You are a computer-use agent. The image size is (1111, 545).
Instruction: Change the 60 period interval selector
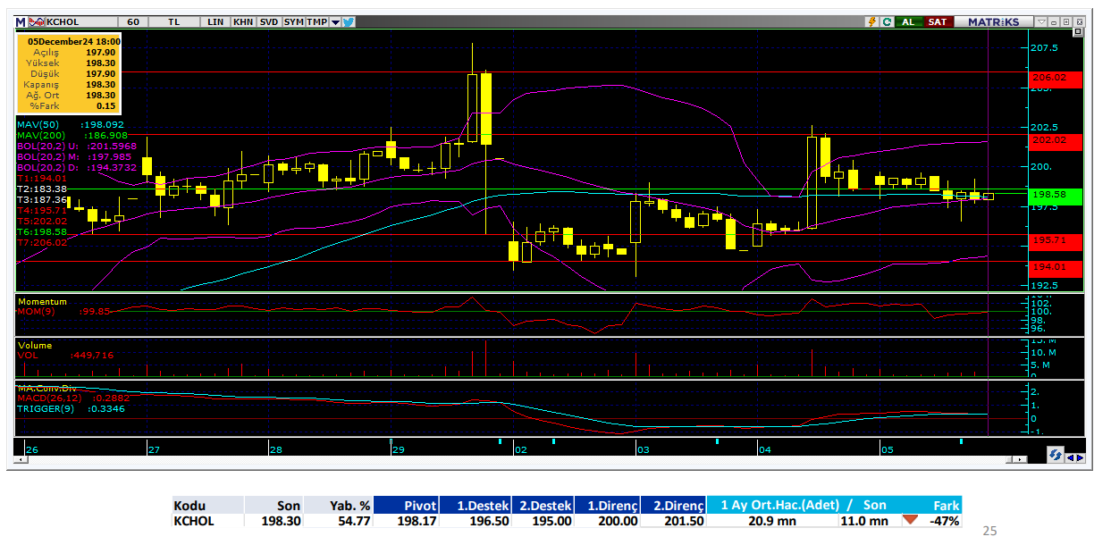[x=133, y=21]
